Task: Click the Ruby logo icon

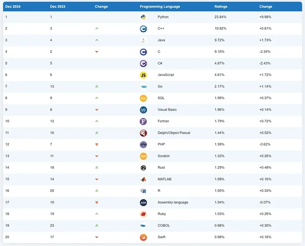Action: pyautogui.click(x=143, y=214)
